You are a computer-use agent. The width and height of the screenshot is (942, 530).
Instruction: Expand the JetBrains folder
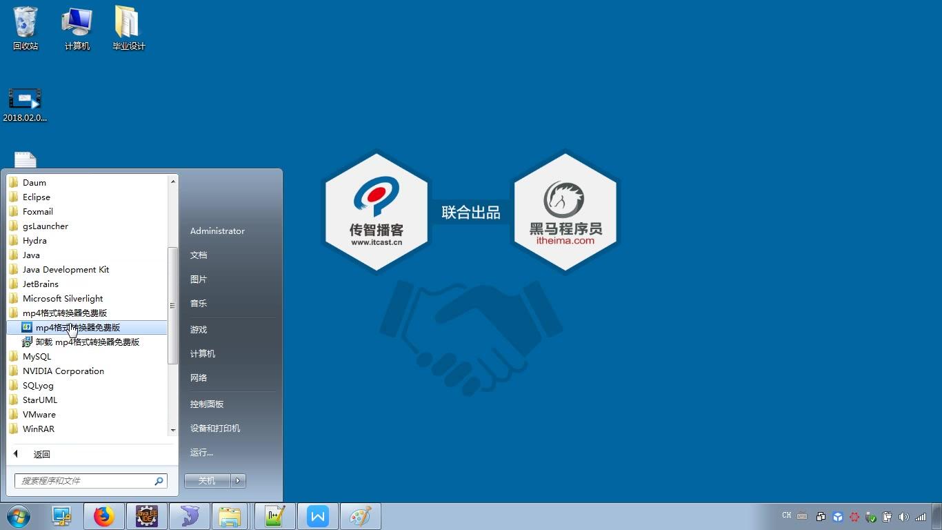click(x=87, y=284)
